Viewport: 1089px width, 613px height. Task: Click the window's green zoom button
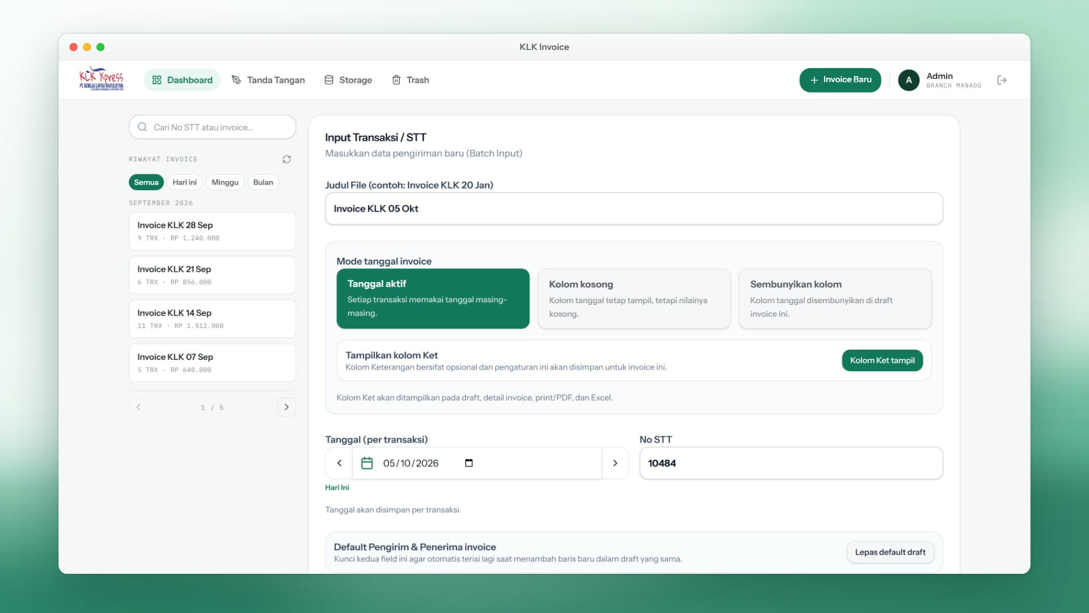(x=100, y=47)
